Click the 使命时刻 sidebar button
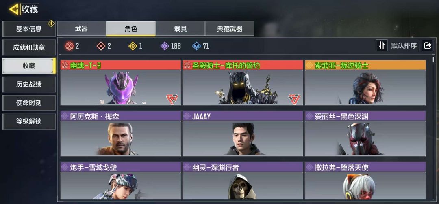 pos(29,103)
